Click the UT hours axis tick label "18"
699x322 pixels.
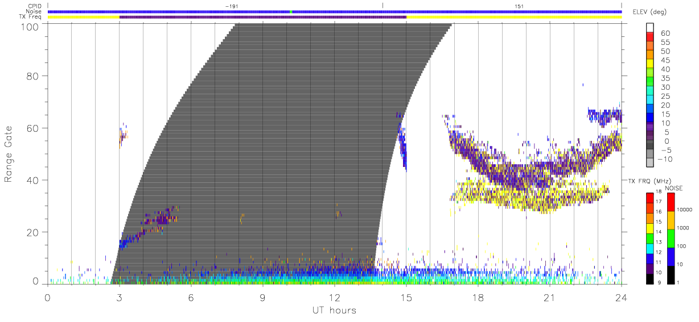(x=478, y=298)
